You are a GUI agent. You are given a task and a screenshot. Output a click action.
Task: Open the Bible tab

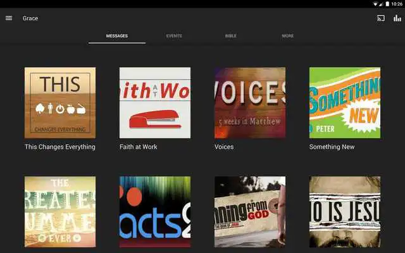point(231,36)
